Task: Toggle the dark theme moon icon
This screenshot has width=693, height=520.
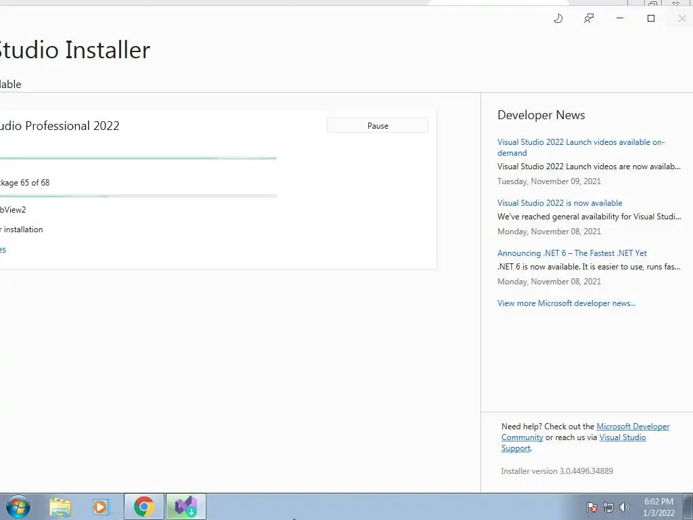Action: tap(558, 18)
